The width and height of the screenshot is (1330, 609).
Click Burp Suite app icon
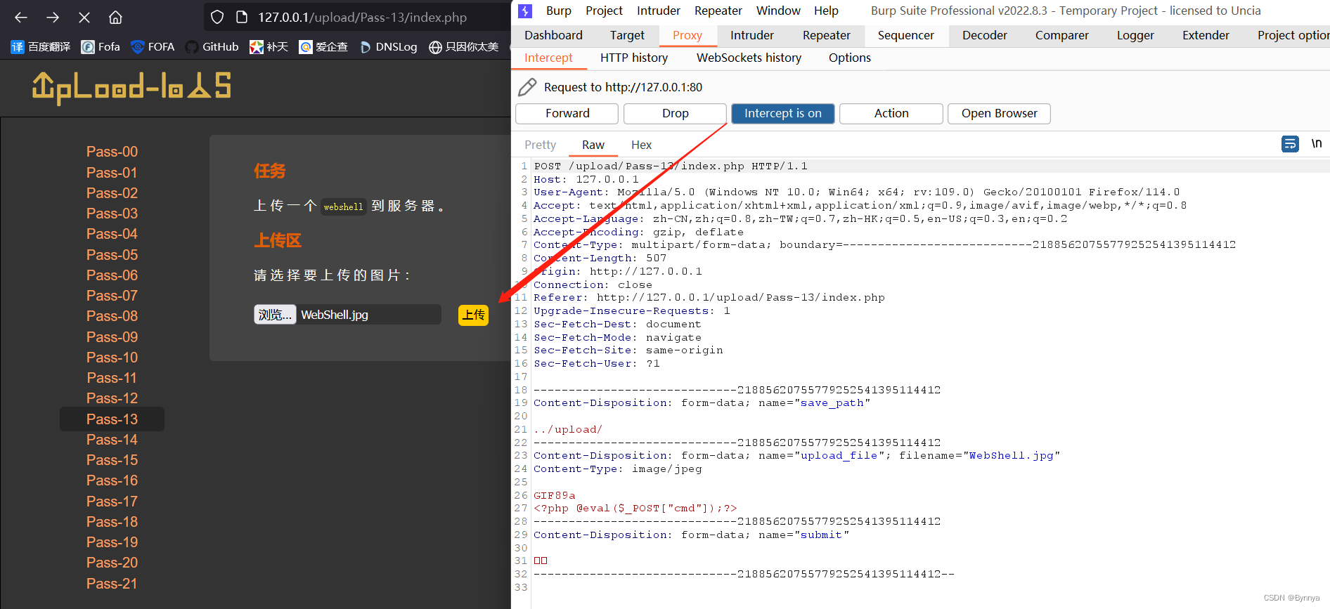point(525,11)
